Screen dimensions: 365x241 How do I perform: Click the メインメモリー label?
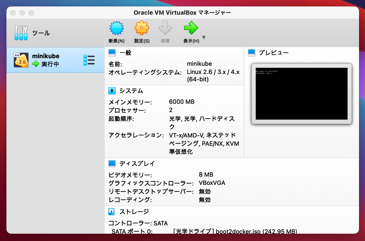(x=130, y=102)
